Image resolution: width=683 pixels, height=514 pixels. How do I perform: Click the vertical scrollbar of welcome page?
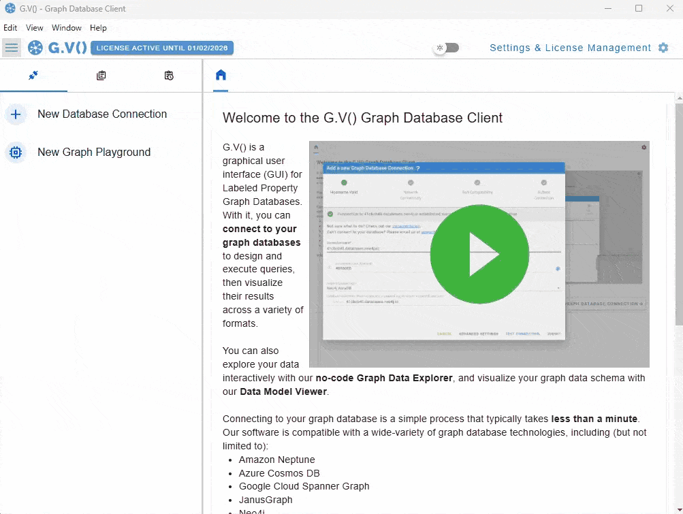click(678, 272)
